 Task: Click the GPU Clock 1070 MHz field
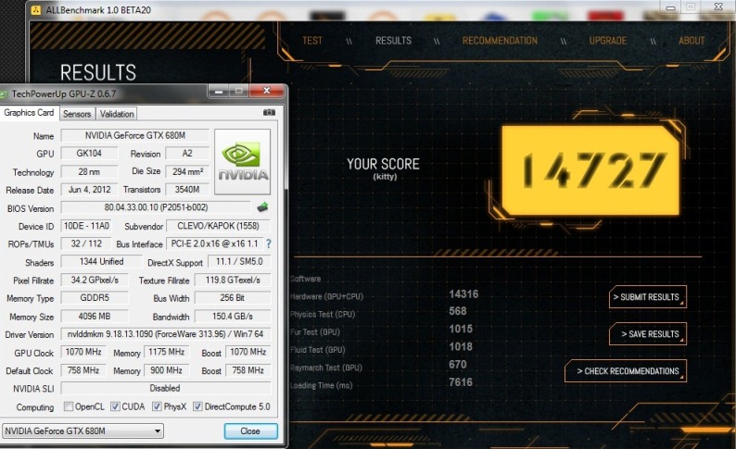(83, 352)
